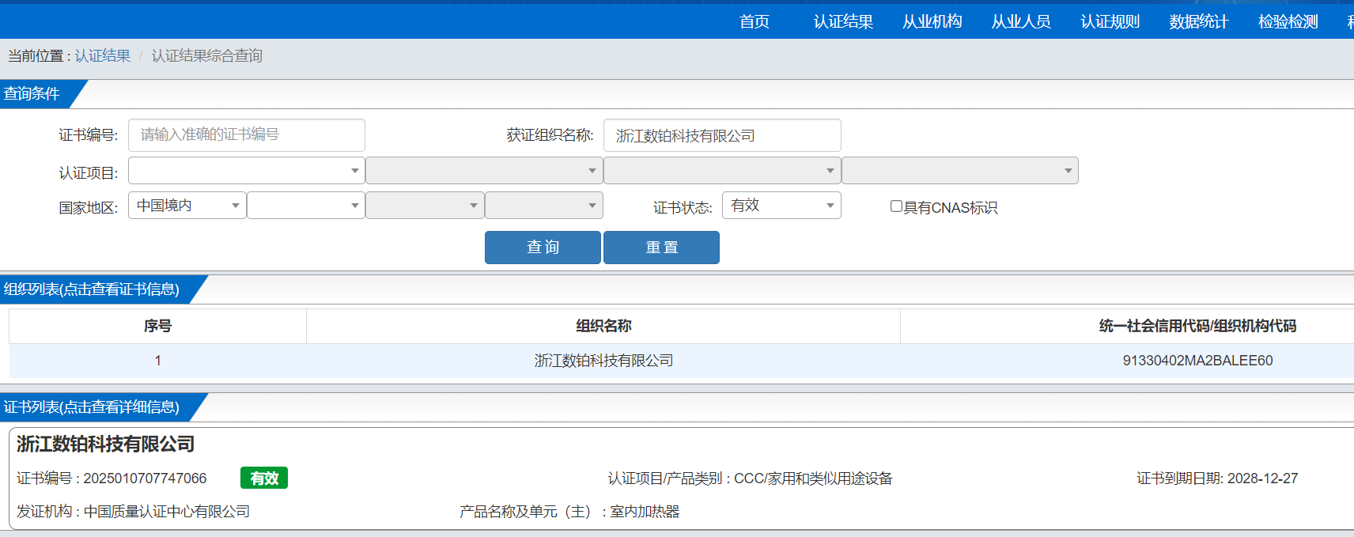Click the CCC/家用和类似用途设备 category text
This screenshot has height=537, width=1354.
coord(813,478)
